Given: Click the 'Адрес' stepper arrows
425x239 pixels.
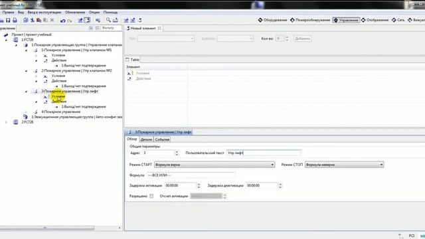Looking at the screenshot, I should 177,153.
